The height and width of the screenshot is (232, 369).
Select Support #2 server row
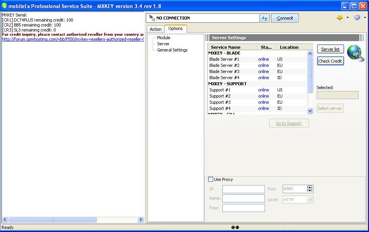tap(257, 96)
